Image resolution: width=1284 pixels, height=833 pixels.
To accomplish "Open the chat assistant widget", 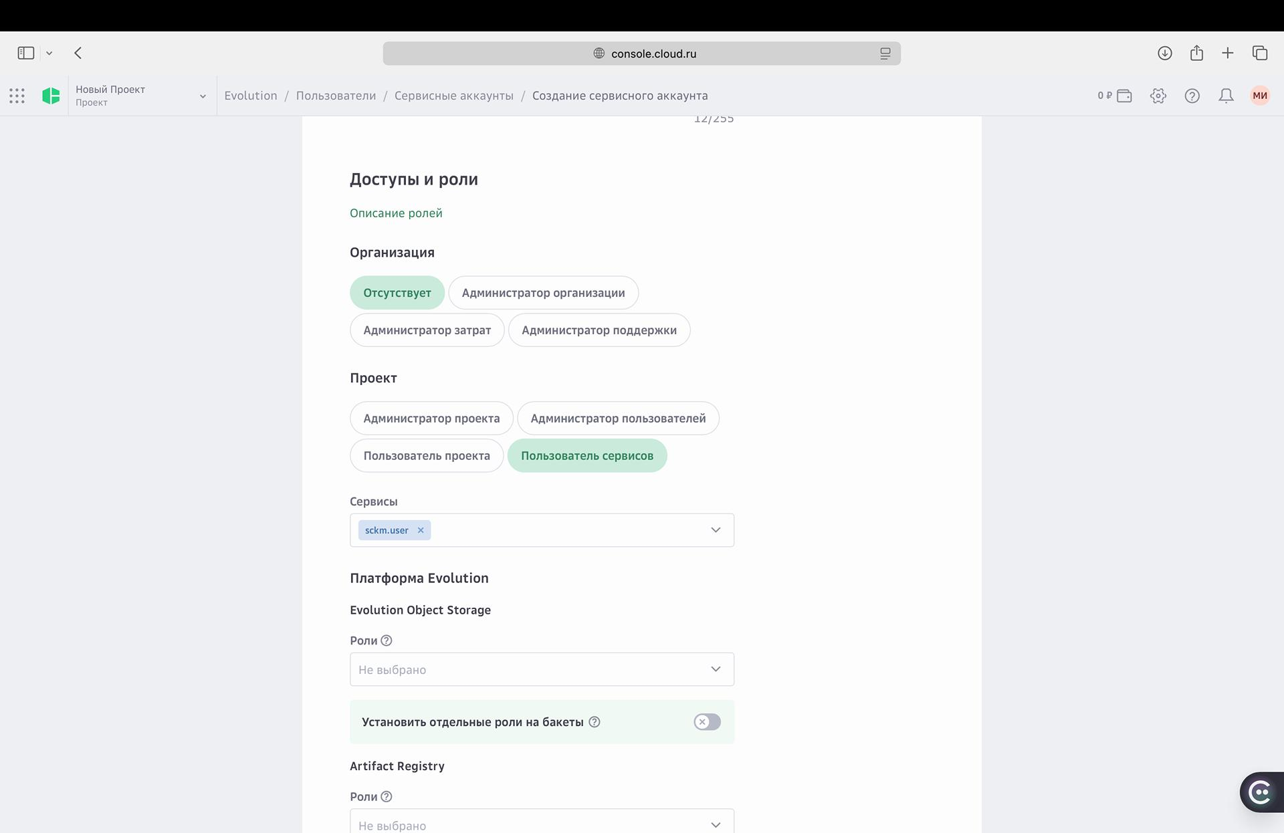I will pos(1261,792).
